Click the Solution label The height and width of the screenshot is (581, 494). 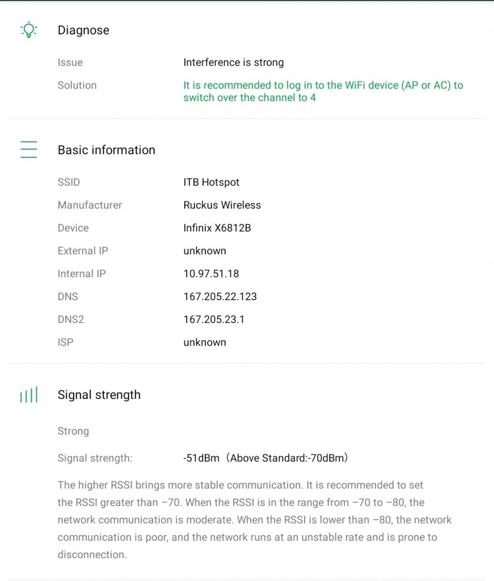point(77,85)
